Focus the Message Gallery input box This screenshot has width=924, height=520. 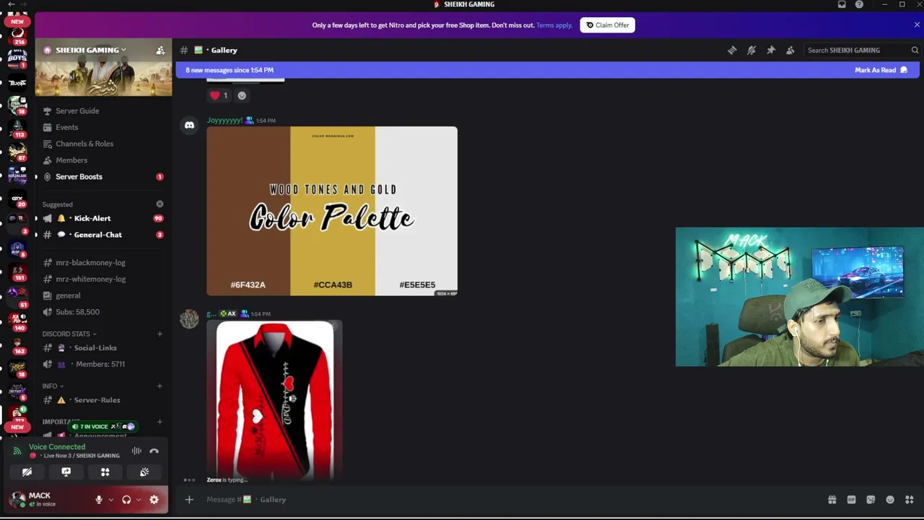point(505,500)
